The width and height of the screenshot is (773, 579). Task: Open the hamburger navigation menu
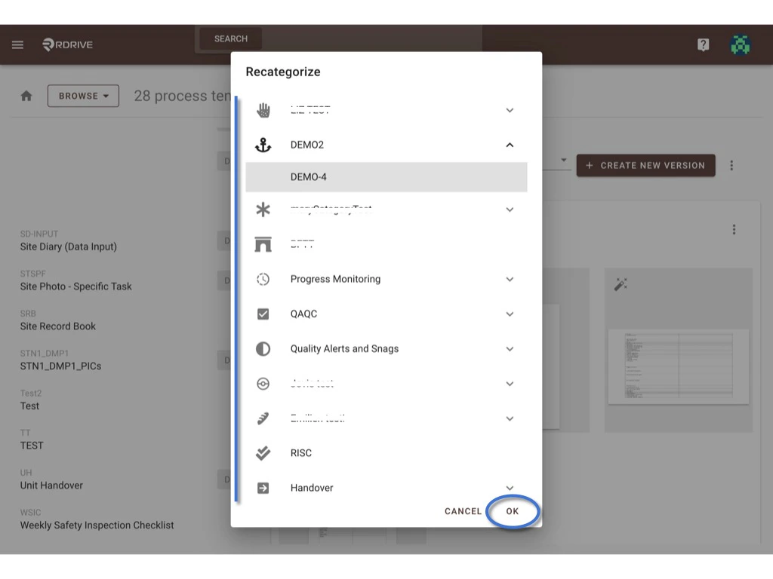pos(18,44)
